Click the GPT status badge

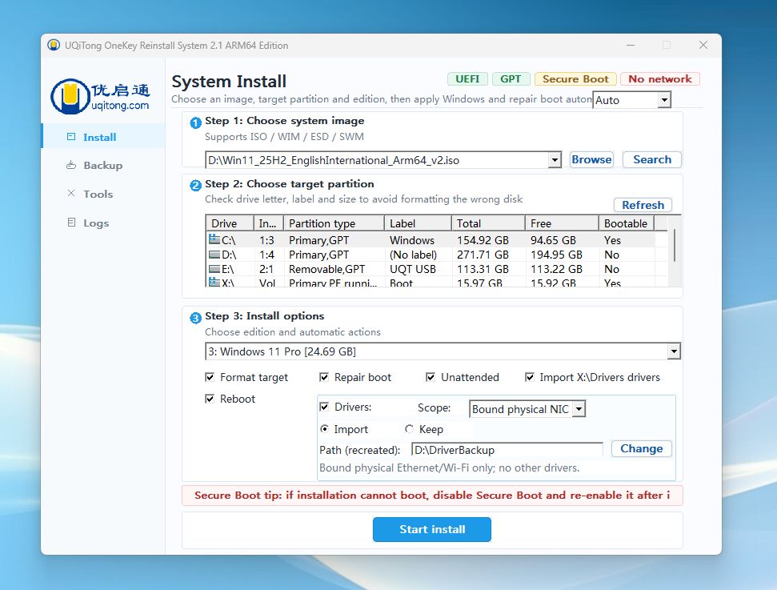pos(511,78)
